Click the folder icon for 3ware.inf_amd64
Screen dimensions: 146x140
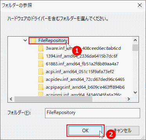click(x=41, y=49)
